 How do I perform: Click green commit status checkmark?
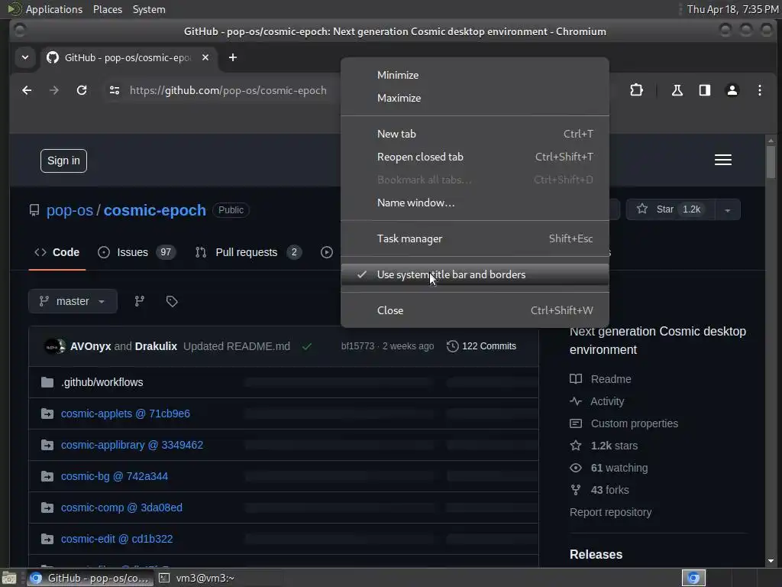pos(307,346)
